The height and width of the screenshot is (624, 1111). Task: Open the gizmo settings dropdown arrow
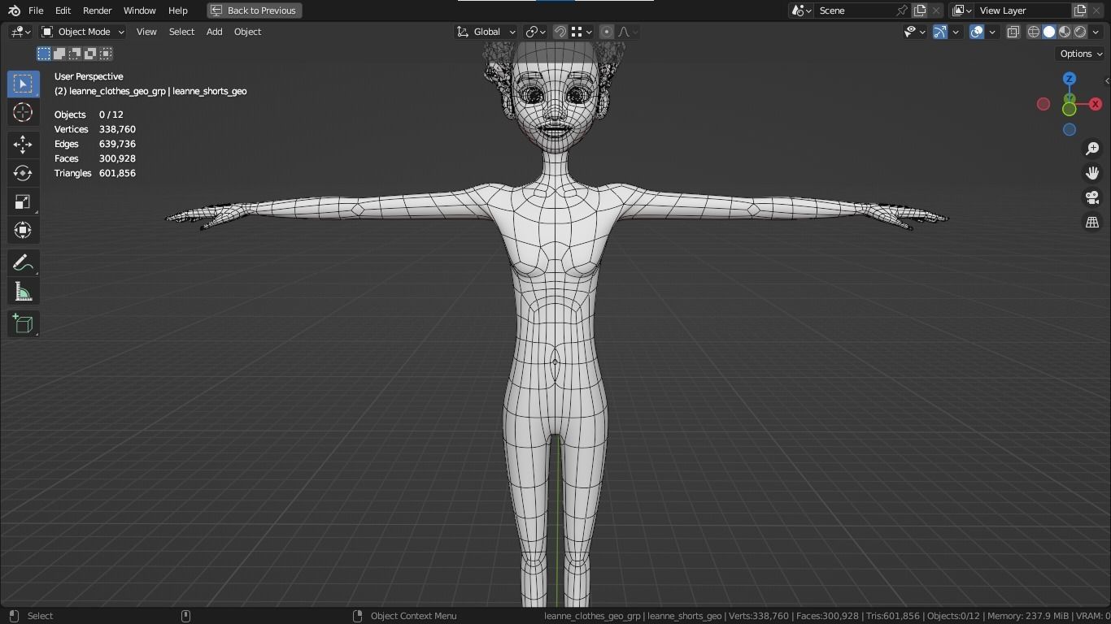click(956, 32)
